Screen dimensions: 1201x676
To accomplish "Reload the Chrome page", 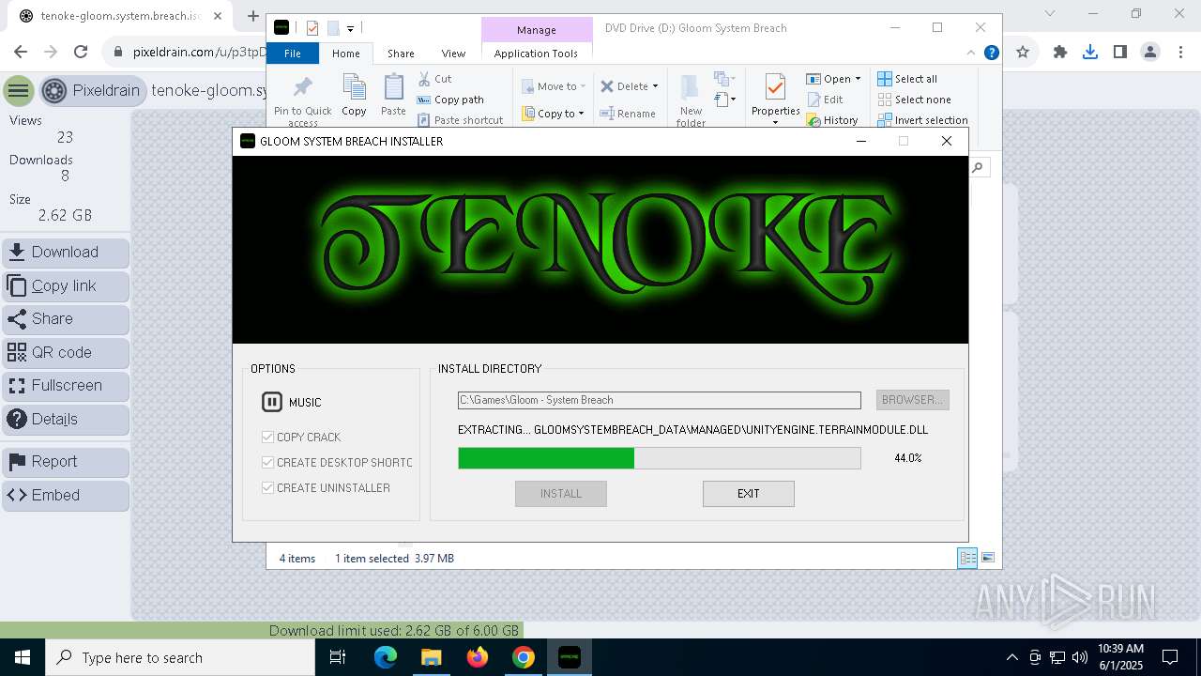I will point(81,53).
